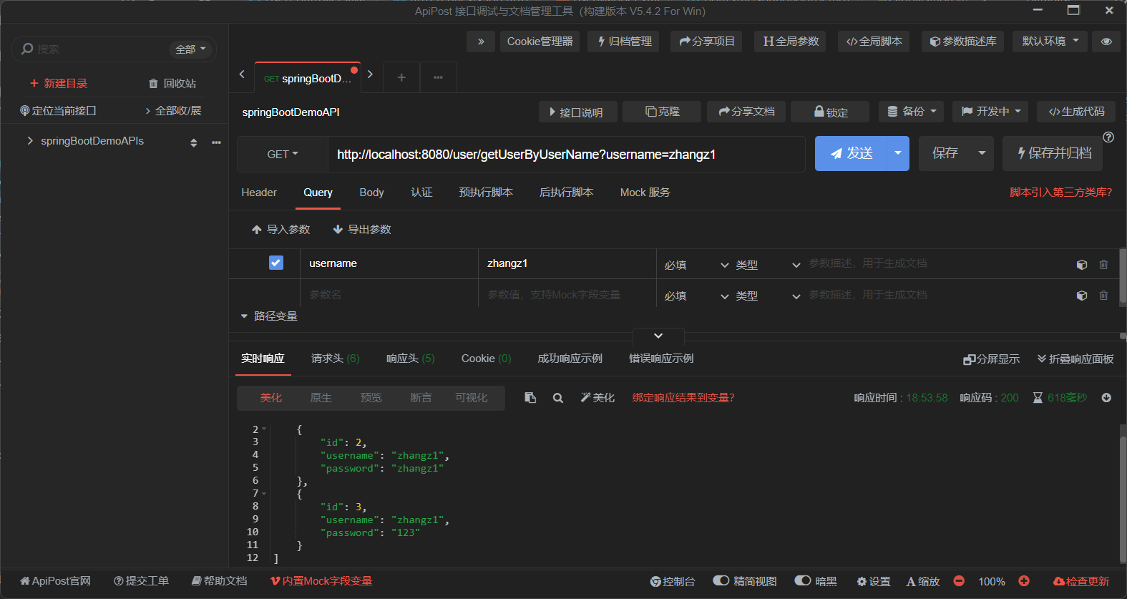
Task: Open the Mock 服务 tab
Action: tap(645, 193)
